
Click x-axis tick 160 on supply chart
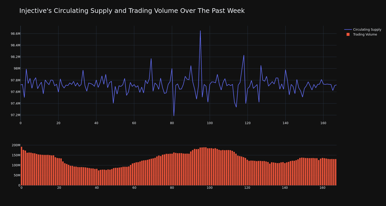[323, 123]
